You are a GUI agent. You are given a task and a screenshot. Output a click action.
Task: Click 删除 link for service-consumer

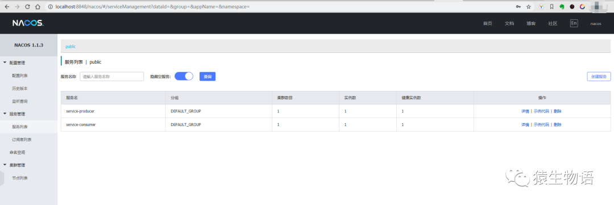tap(558, 124)
